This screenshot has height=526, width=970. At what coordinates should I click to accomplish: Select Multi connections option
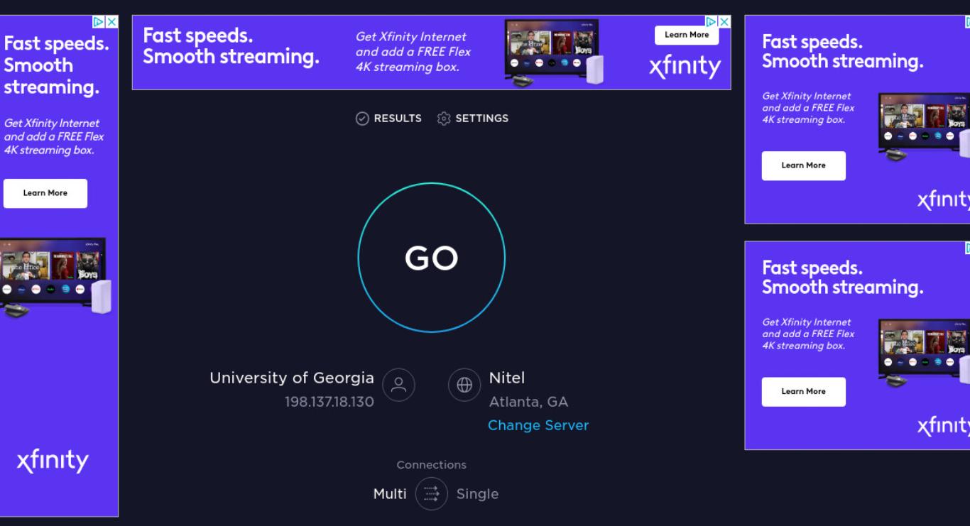(x=390, y=494)
